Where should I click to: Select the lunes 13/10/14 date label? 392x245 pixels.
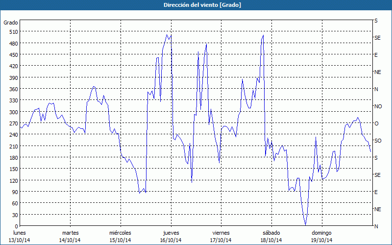pyautogui.click(x=20, y=236)
